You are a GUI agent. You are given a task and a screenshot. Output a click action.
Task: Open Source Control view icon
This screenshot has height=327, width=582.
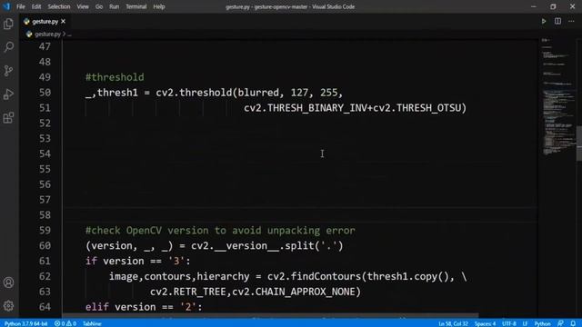click(x=8, y=71)
